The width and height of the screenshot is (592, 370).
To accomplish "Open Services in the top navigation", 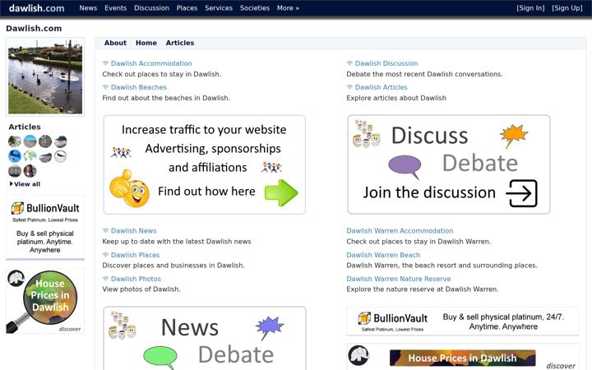I will click(219, 8).
